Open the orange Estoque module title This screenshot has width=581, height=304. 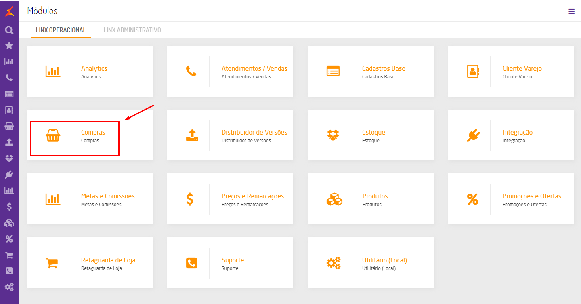click(x=373, y=132)
